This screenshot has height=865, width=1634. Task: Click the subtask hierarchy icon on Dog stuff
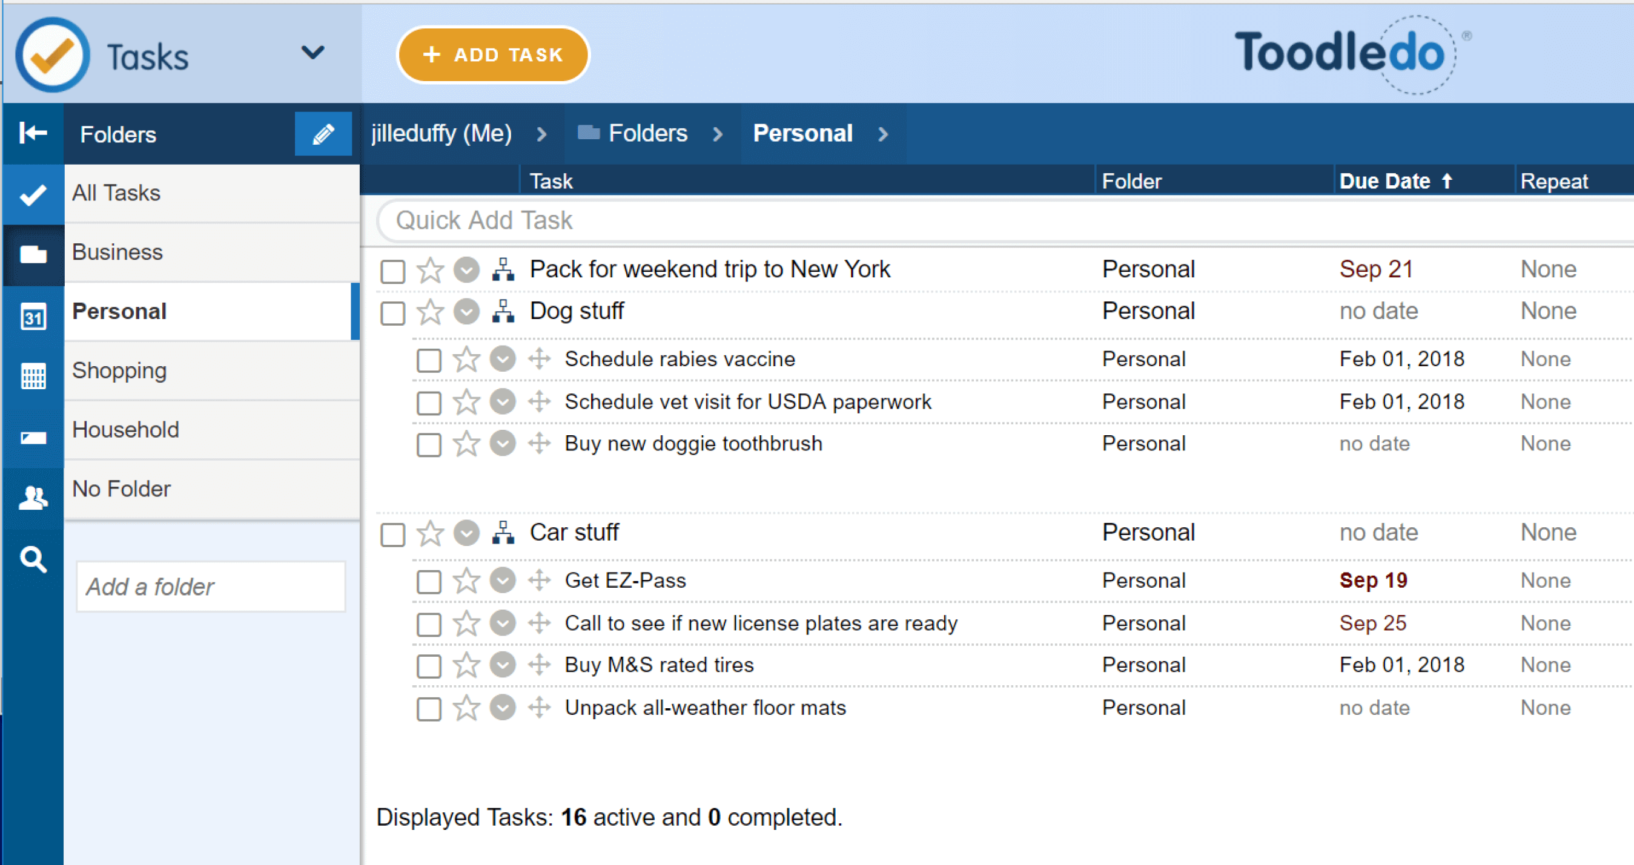(501, 312)
